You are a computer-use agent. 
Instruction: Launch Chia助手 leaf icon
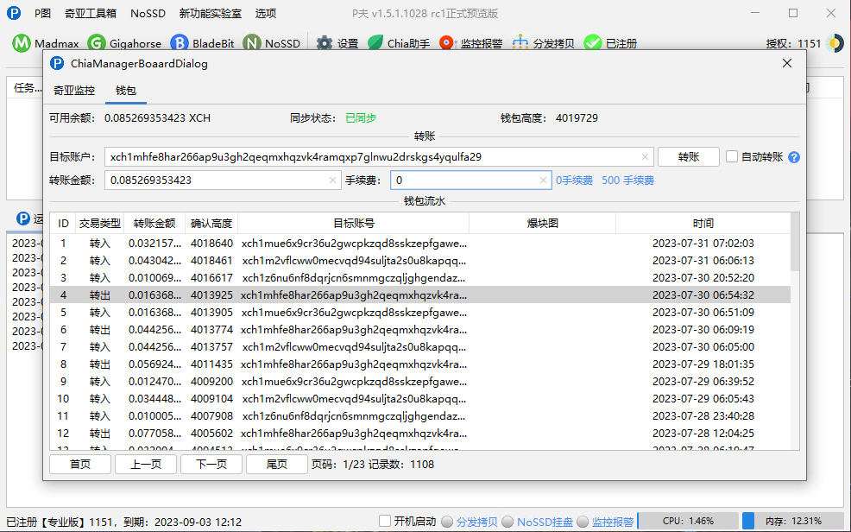(x=375, y=43)
